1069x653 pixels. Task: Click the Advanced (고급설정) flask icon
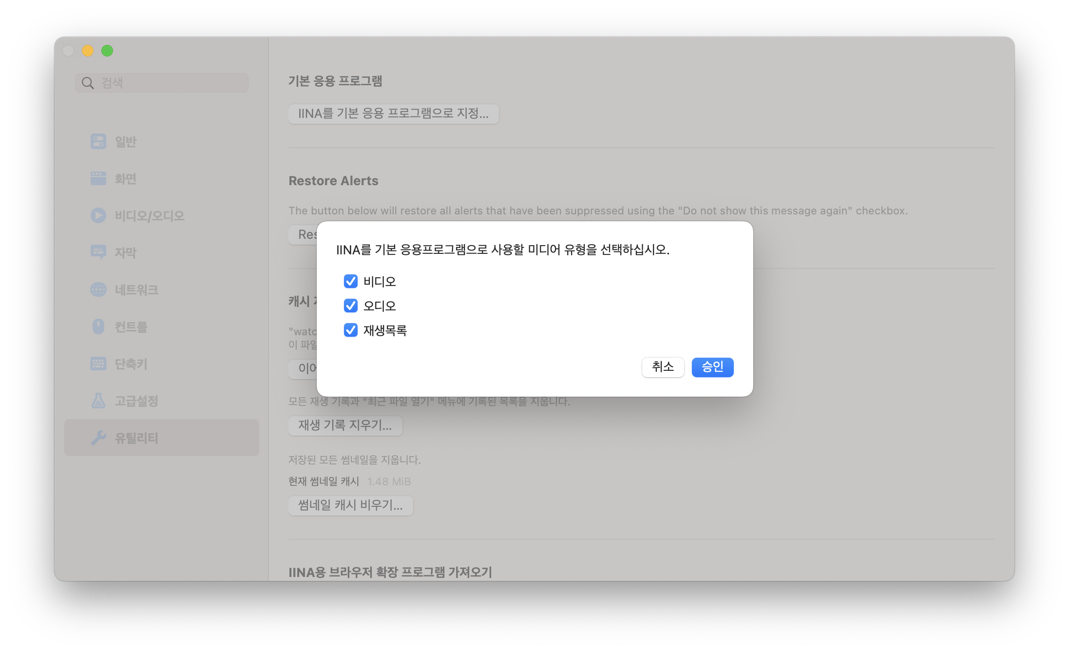98,401
